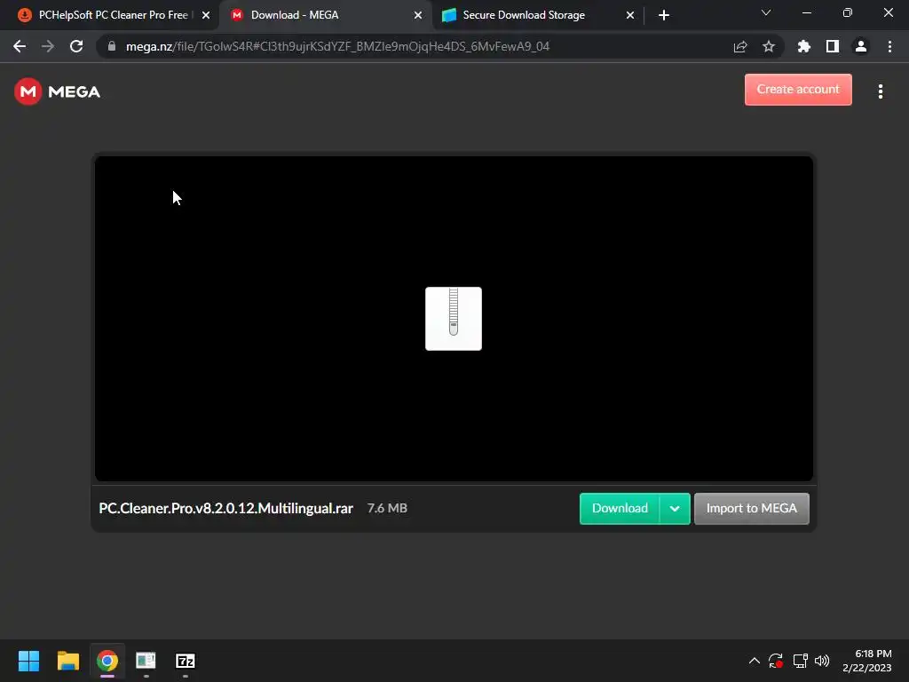Toggle the Chrome side panel
The width and height of the screenshot is (909, 682).
(x=833, y=46)
